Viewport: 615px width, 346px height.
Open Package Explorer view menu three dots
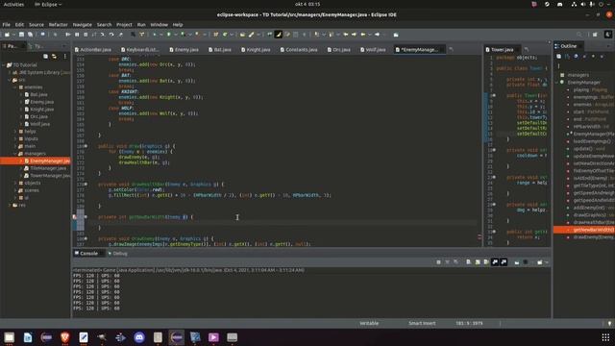[x=65, y=57]
